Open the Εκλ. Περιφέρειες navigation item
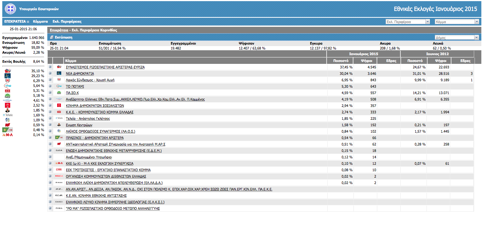 point(67,22)
